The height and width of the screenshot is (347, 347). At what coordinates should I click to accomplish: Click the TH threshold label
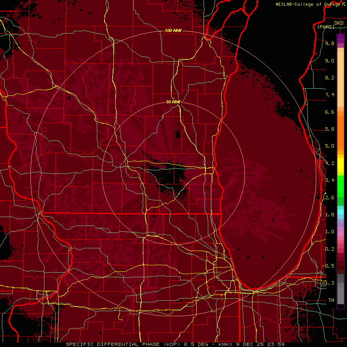click(x=331, y=300)
